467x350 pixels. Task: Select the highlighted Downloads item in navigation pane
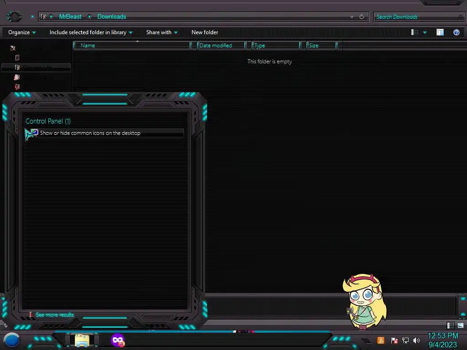(x=36, y=67)
